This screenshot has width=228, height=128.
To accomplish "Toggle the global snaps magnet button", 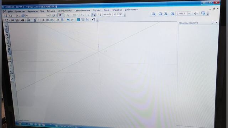I will point(60,15).
